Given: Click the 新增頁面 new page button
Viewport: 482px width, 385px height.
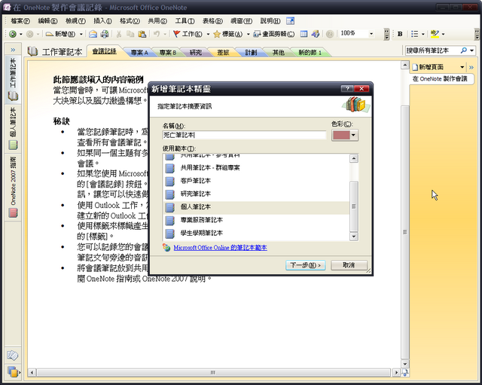Looking at the screenshot, I should [x=429, y=67].
